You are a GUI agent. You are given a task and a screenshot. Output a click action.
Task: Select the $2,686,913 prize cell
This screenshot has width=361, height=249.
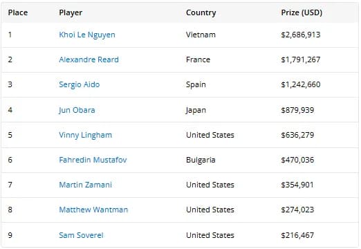point(301,35)
